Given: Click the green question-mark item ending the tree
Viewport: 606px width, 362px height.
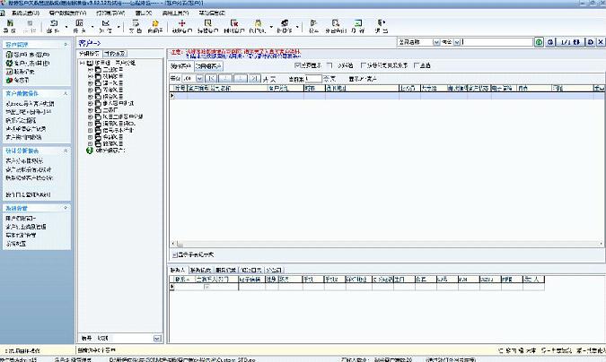Looking at the screenshot, I should pos(90,151).
